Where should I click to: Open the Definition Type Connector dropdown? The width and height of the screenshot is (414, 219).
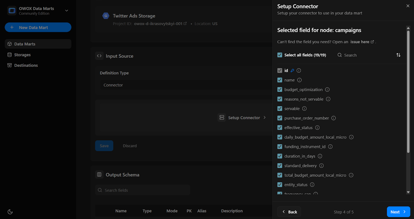point(186,85)
